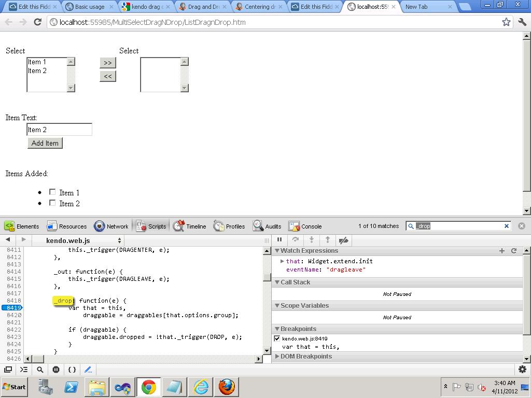531x398 pixels.
Task: Navigate back in script history
Action: [x=8, y=239]
